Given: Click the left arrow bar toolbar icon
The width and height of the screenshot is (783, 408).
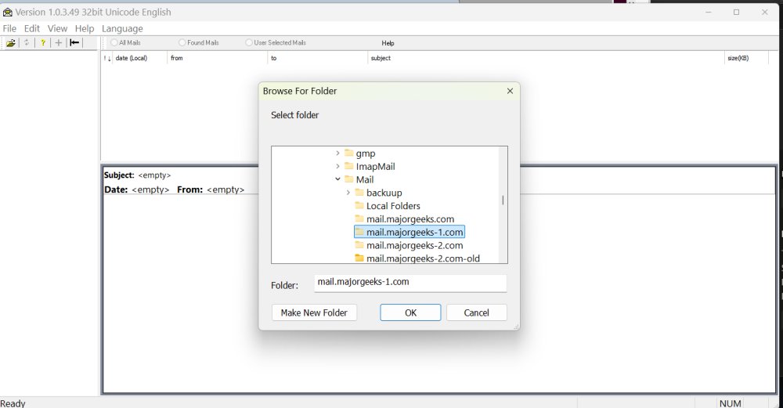Looking at the screenshot, I should coord(74,42).
